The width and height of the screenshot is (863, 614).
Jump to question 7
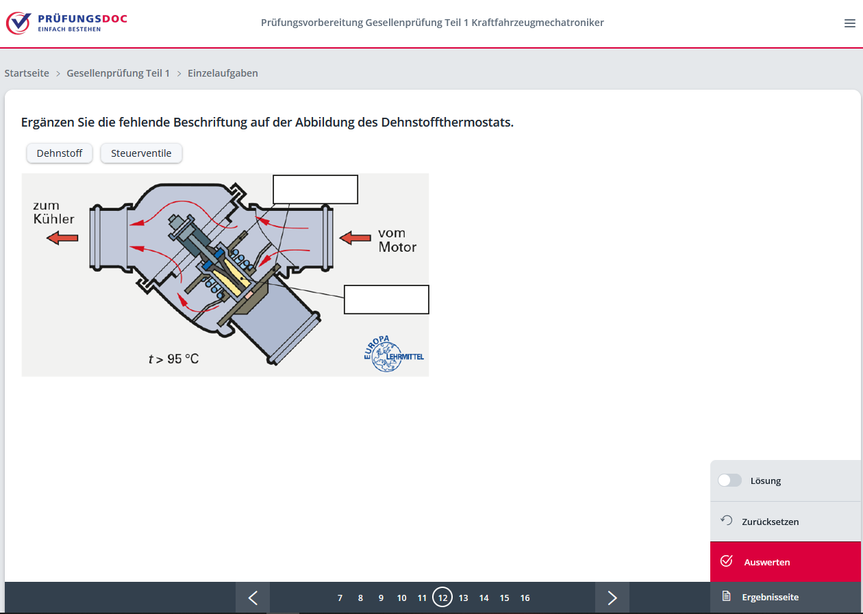pyautogui.click(x=340, y=598)
